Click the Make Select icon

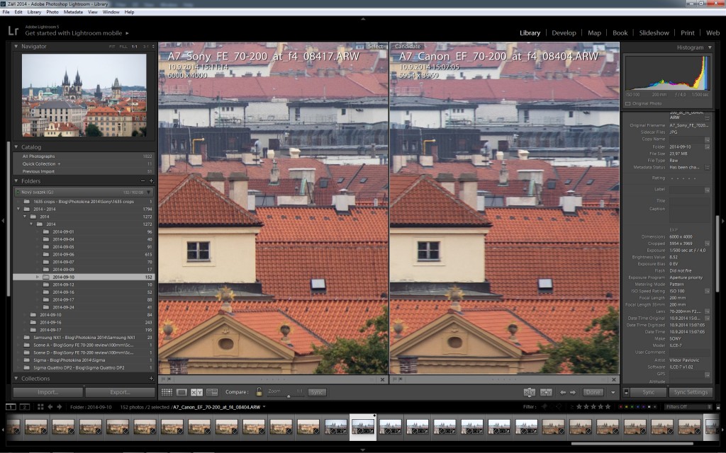point(546,392)
